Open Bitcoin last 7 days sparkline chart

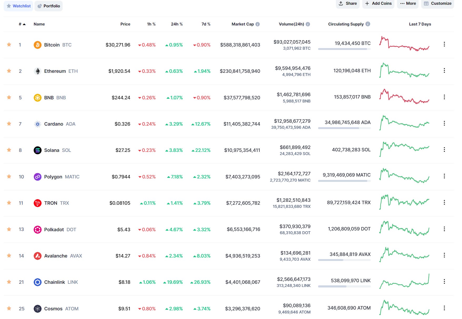[x=404, y=44]
